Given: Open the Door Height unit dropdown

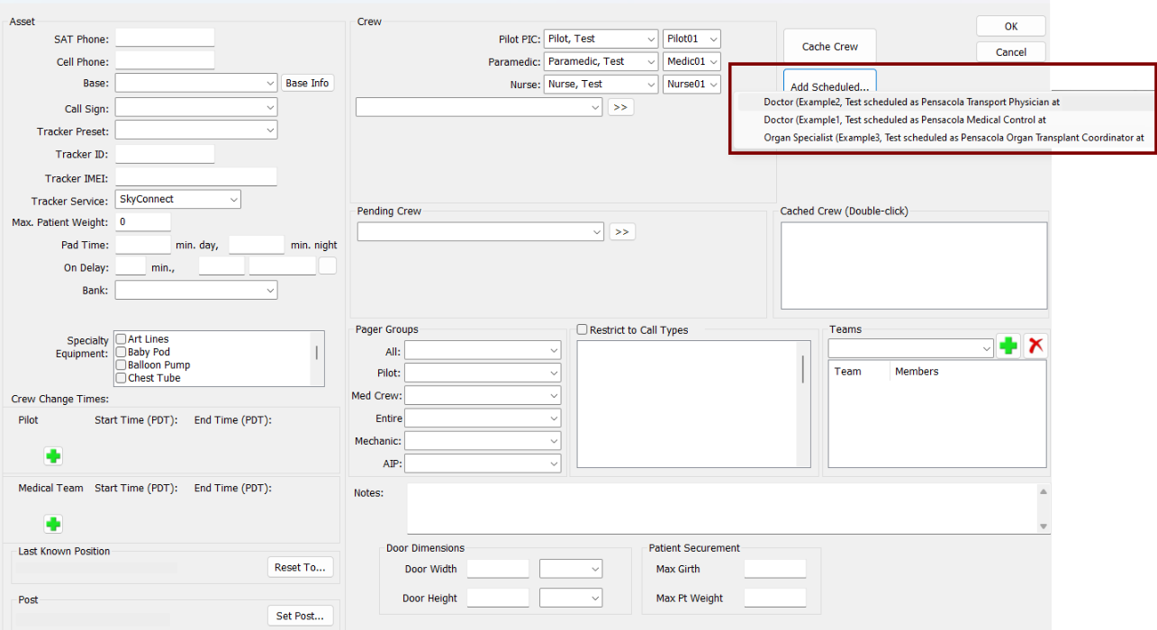Looking at the screenshot, I should tap(571, 598).
